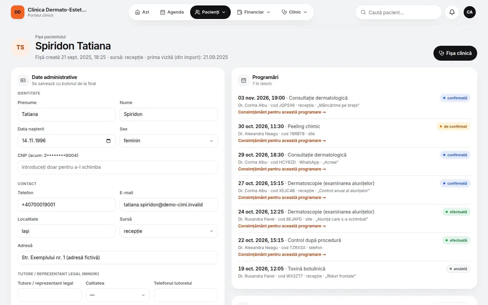Expand the Calitatea dropdown
Viewport: 488px width, 305px height.
coord(118,295)
